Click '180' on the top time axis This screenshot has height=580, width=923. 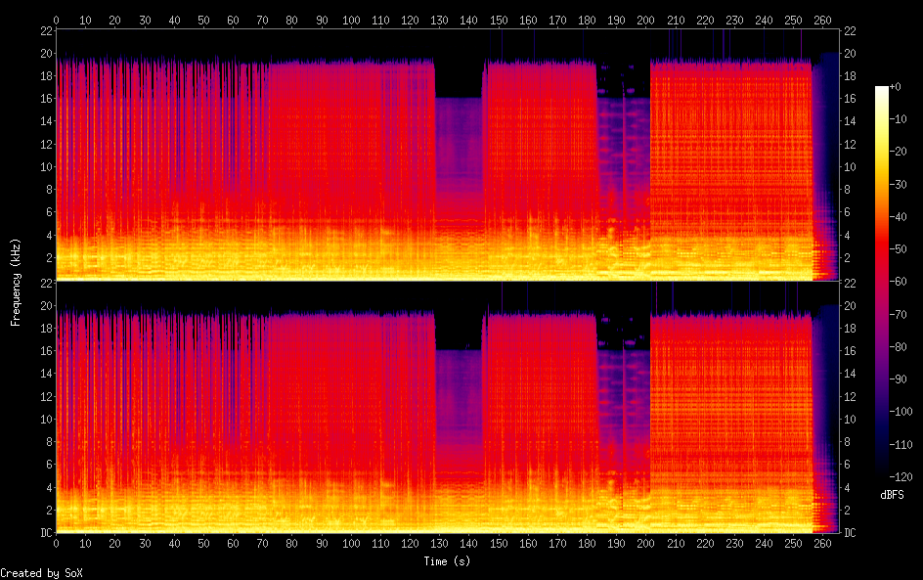tap(587, 20)
